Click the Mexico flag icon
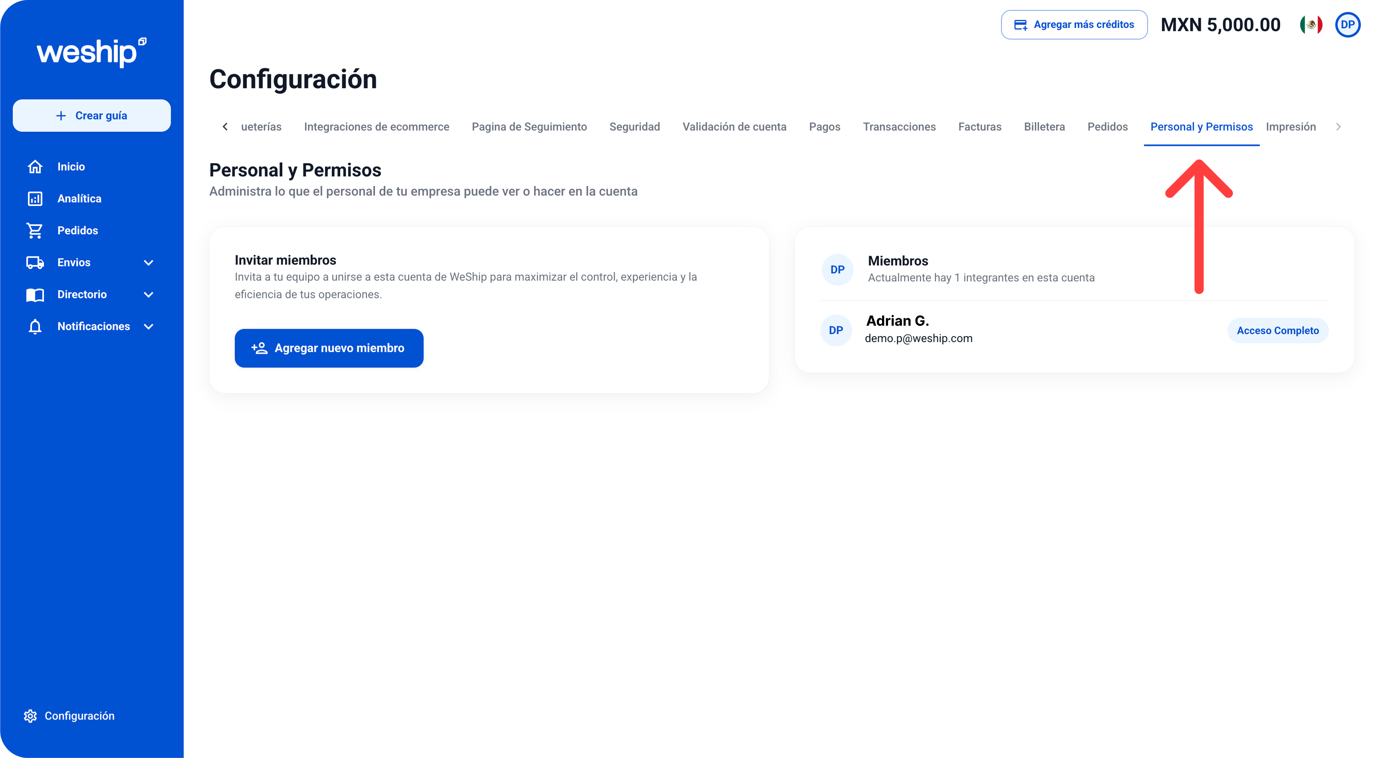 click(x=1311, y=25)
